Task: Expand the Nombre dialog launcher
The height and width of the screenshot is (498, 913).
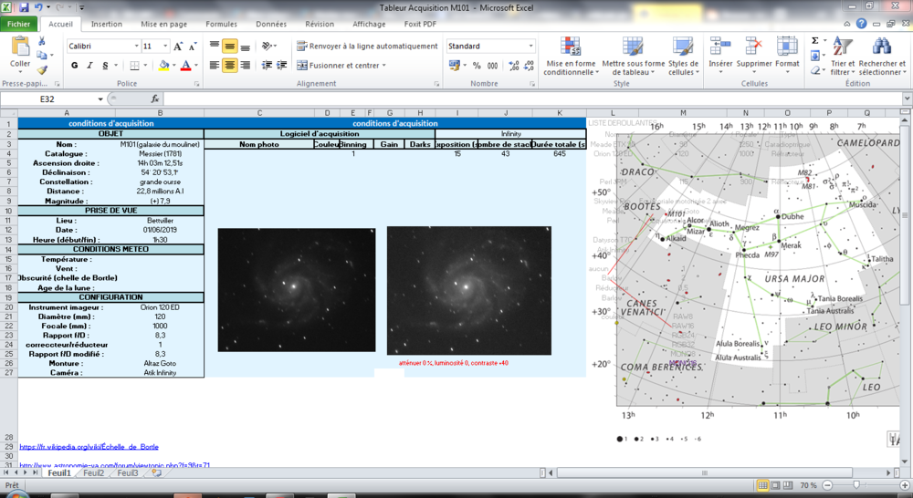Action: [532, 84]
